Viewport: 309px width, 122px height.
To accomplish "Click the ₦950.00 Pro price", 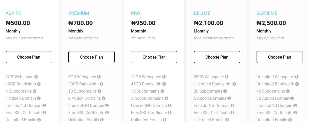I will (x=143, y=23).
